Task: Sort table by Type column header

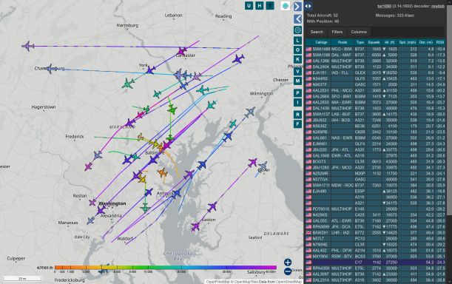Action: (360, 42)
